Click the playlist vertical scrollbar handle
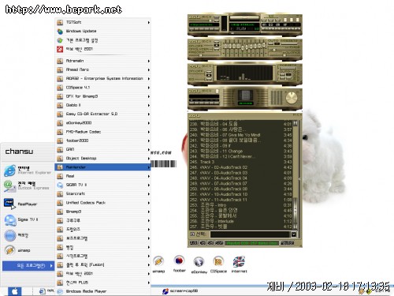Viewport: 394px width, 296px height. [295, 210]
